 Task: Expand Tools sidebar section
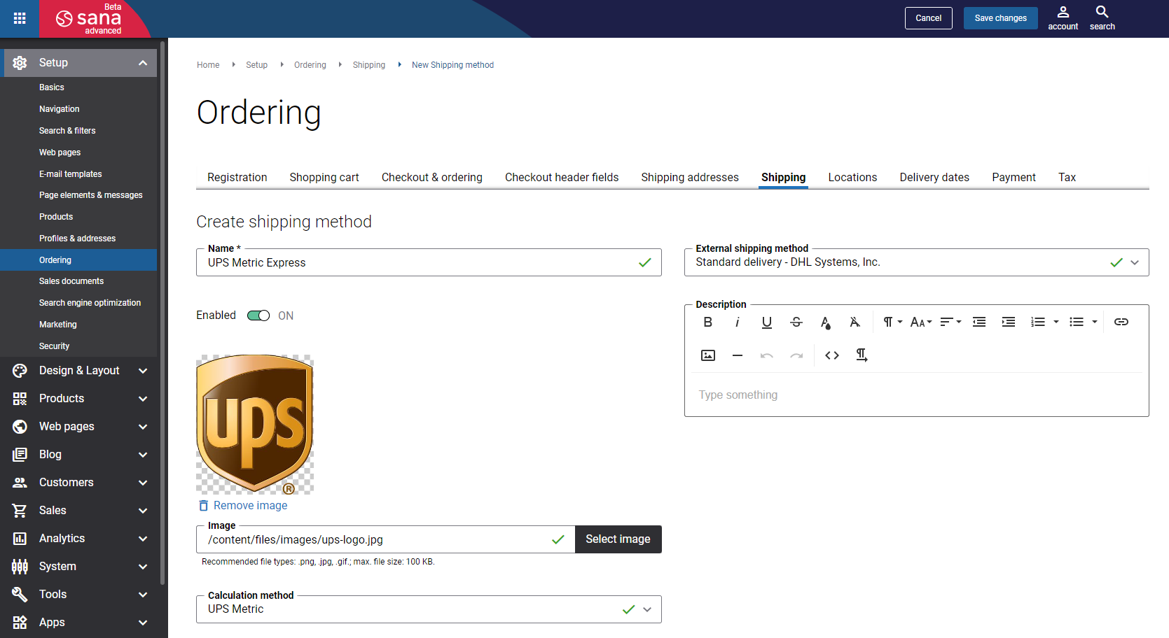[143, 595]
